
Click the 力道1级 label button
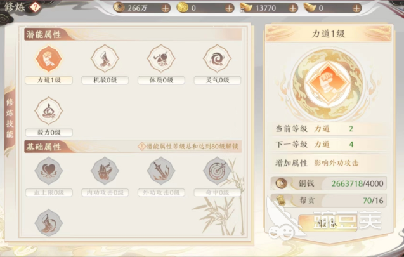[x=49, y=80]
